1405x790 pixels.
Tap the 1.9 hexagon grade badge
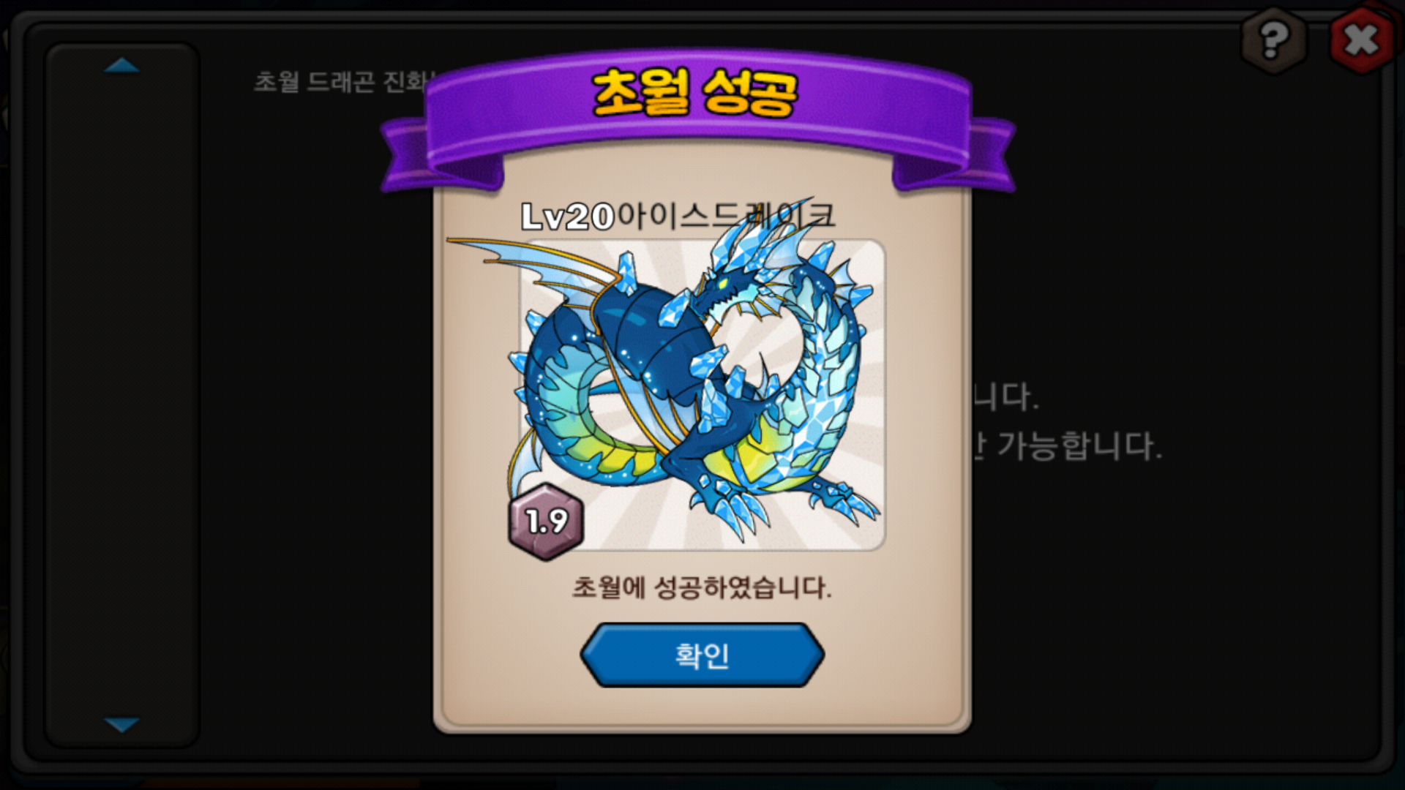[546, 521]
